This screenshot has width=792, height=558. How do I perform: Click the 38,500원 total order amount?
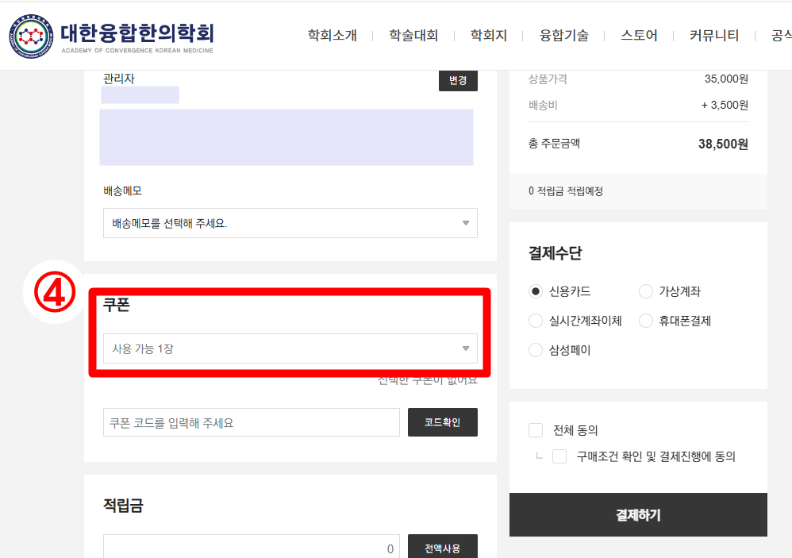tap(723, 144)
